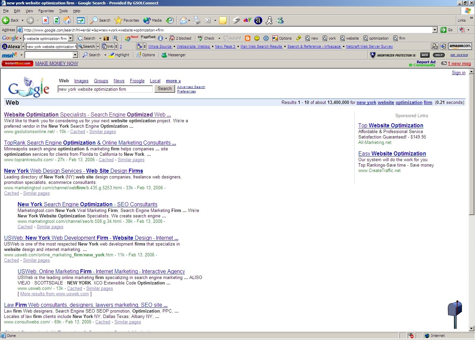The width and height of the screenshot is (475, 340).
Task: Launch AIM running man icon
Action: pyautogui.click(x=269, y=20)
